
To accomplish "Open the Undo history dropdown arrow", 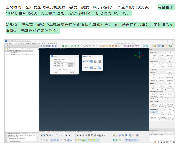I will [x=95, y=46].
